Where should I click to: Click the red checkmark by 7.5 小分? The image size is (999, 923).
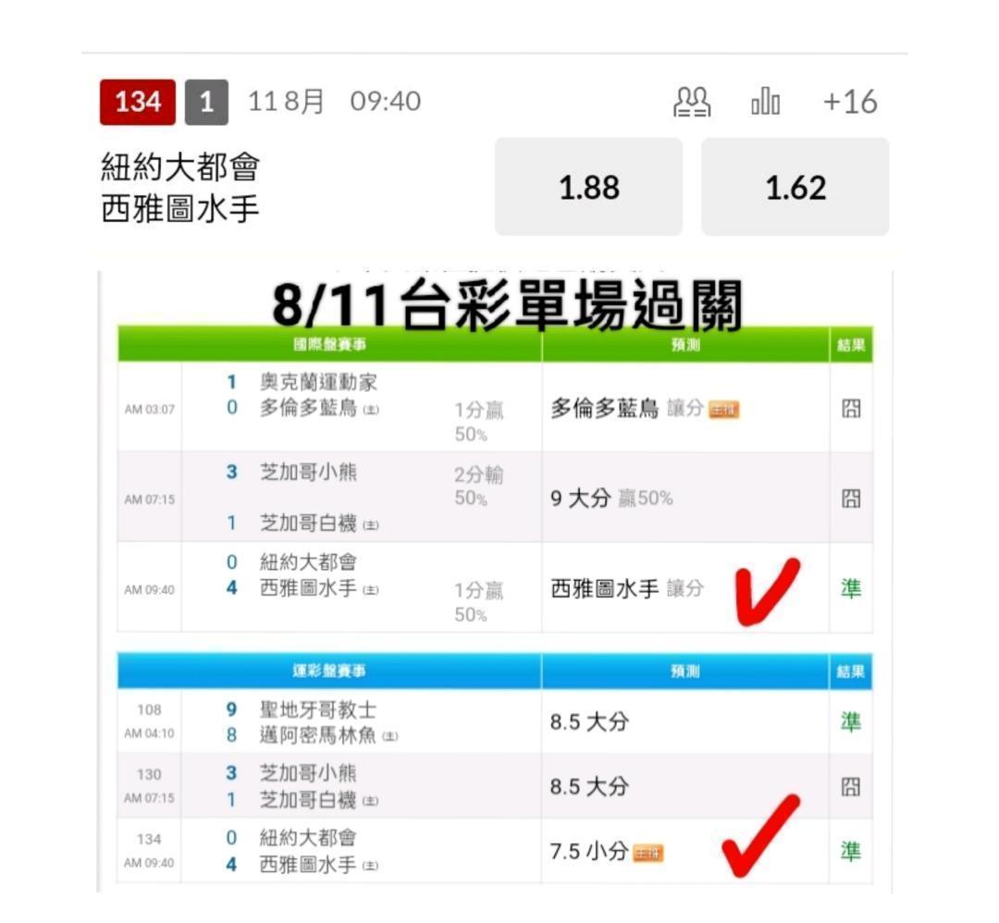760,836
